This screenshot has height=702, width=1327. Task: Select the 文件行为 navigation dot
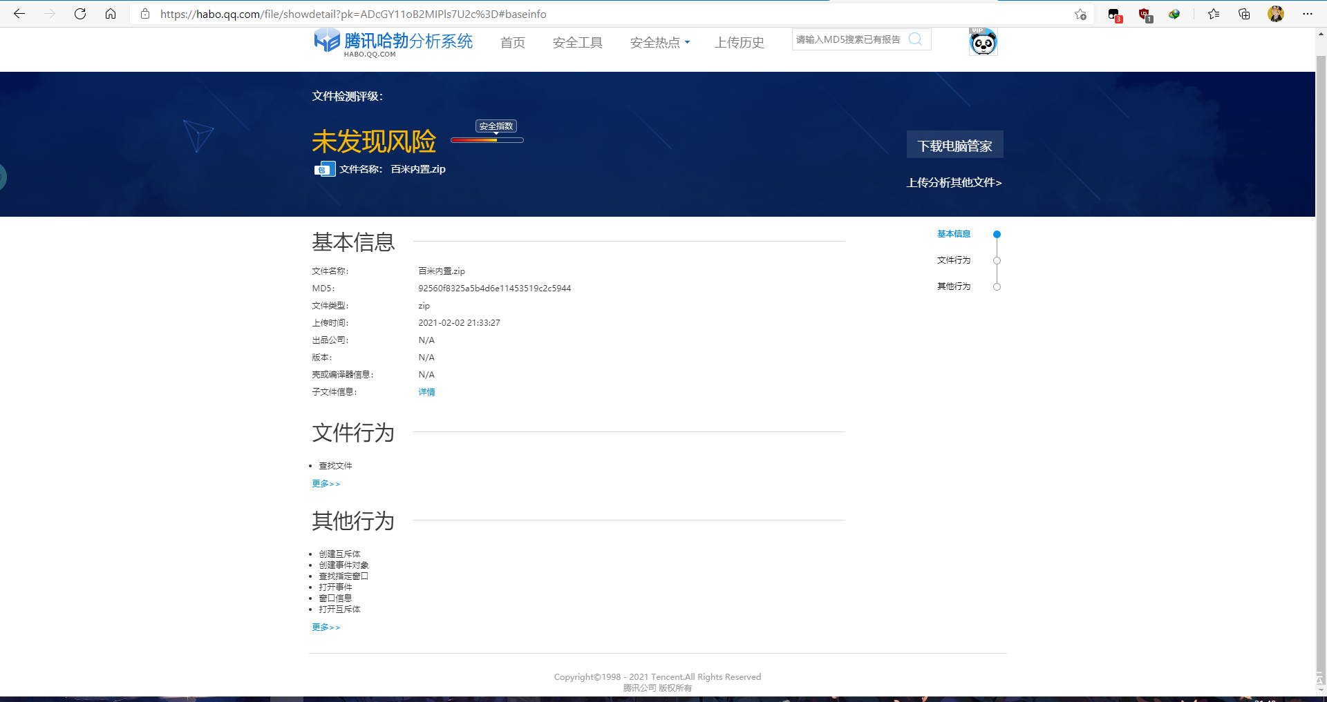997,261
